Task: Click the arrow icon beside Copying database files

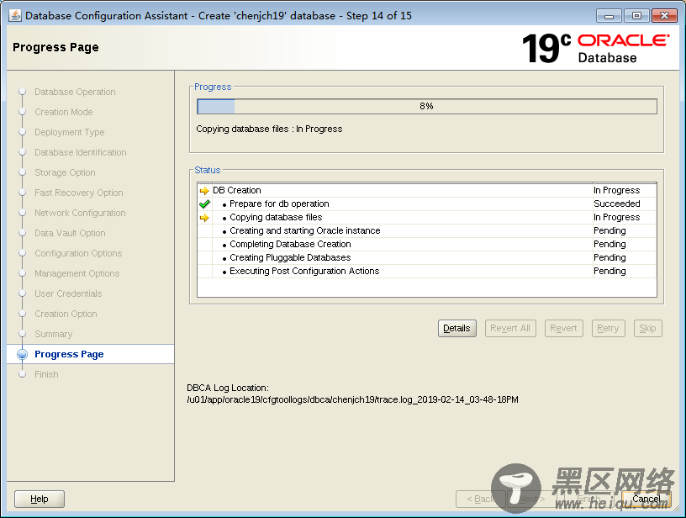Action: 204,218
